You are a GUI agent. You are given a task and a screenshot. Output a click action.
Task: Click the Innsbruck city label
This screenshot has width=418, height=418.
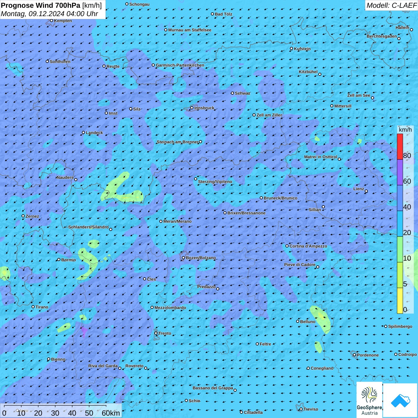(x=204, y=108)
